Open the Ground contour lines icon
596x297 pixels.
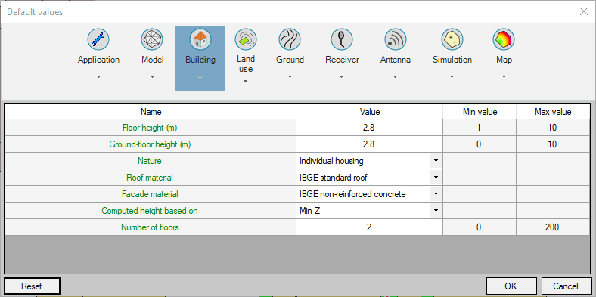coord(290,39)
